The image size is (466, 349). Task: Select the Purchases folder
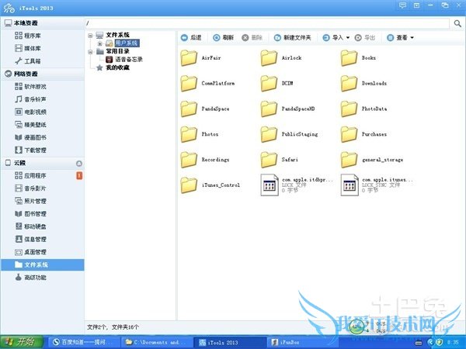tap(364, 134)
